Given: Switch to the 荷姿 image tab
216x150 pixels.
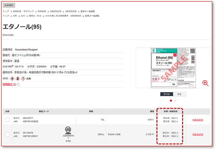Looking at the screenshot, I should point(180,94).
